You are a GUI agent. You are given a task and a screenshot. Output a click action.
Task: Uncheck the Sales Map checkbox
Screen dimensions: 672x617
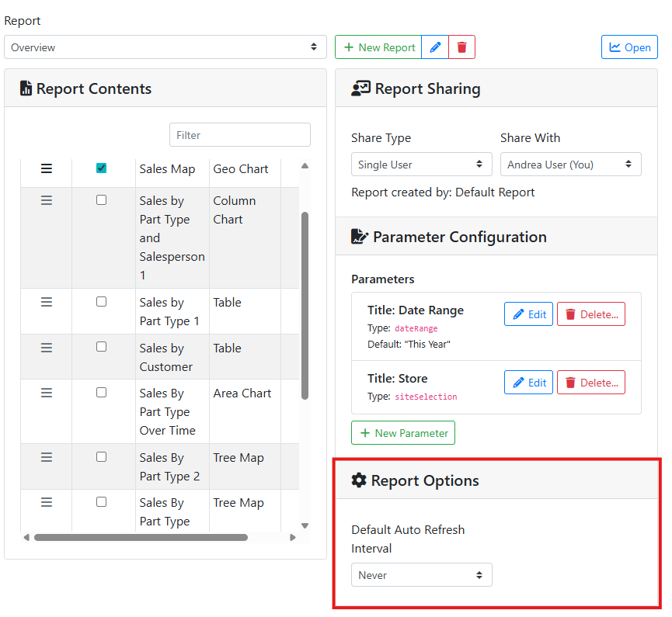tap(101, 168)
